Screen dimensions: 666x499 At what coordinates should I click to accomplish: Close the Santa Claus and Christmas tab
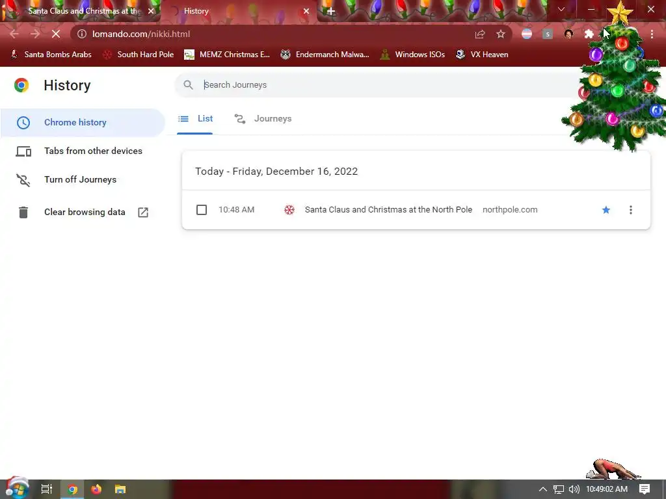pos(151,11)
